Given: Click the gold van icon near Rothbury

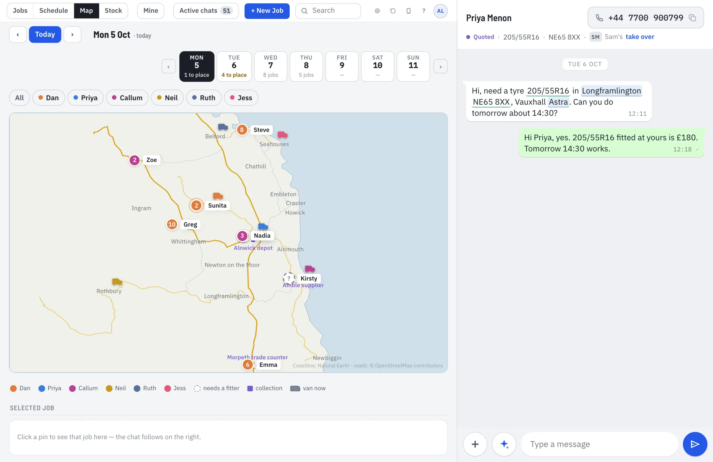Looking at the screenshot, I should [117, 282].
